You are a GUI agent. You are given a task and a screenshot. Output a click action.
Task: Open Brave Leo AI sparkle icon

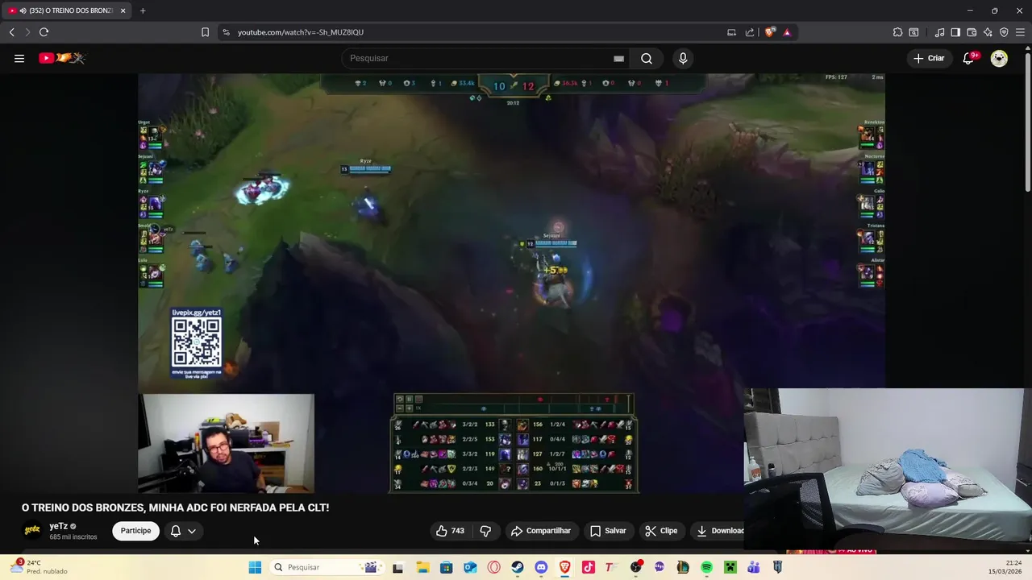point(988,32)
